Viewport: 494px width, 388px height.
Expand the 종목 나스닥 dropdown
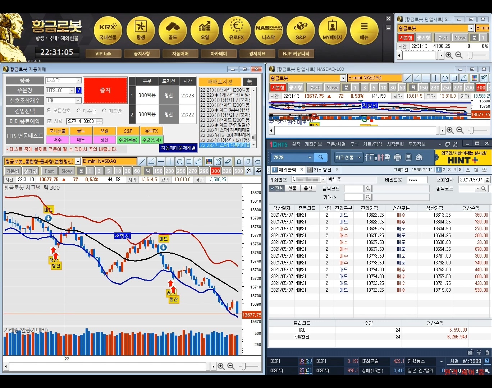tap(78, 80)
